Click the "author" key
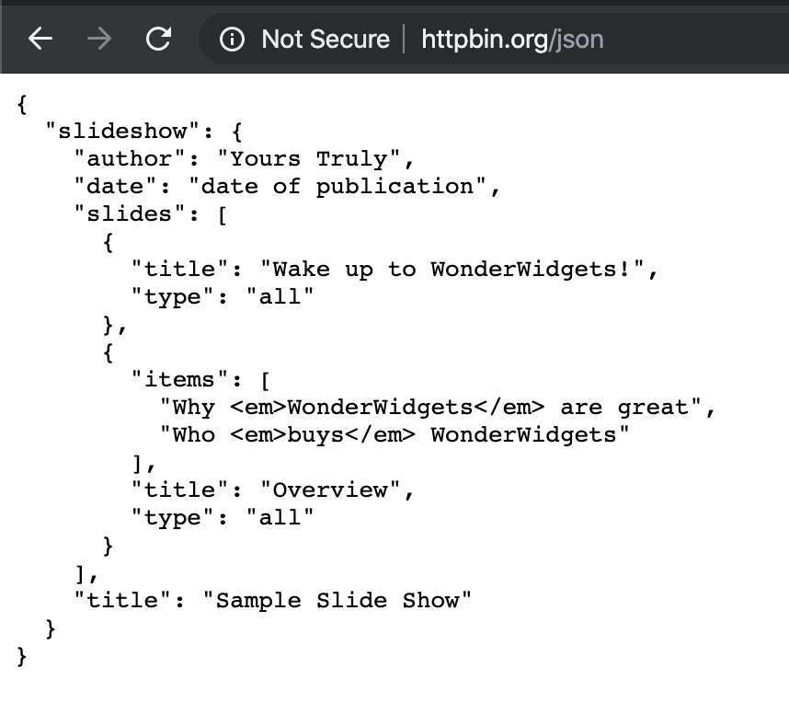 [x=130, y=159]
